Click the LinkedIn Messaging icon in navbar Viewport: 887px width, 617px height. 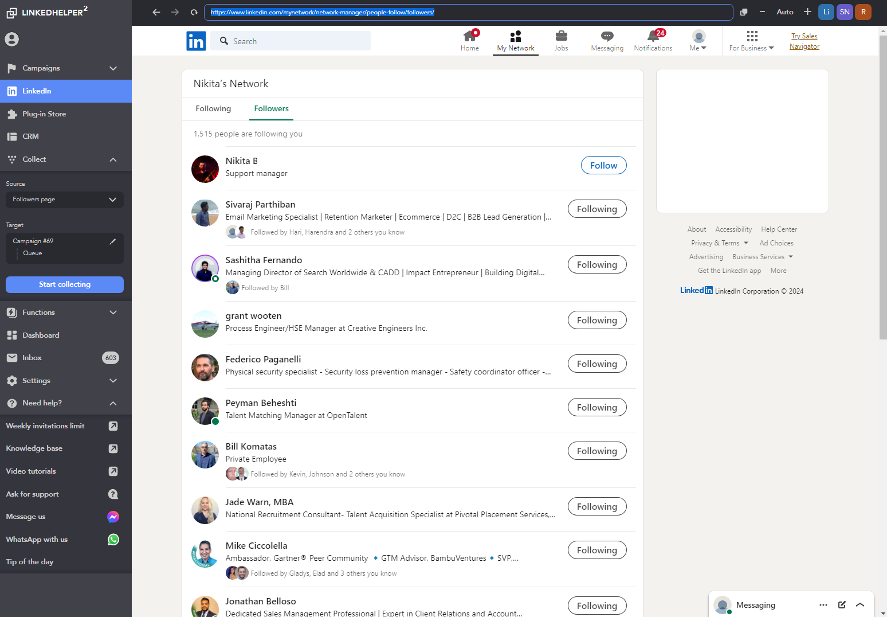(x=607, y=37)
